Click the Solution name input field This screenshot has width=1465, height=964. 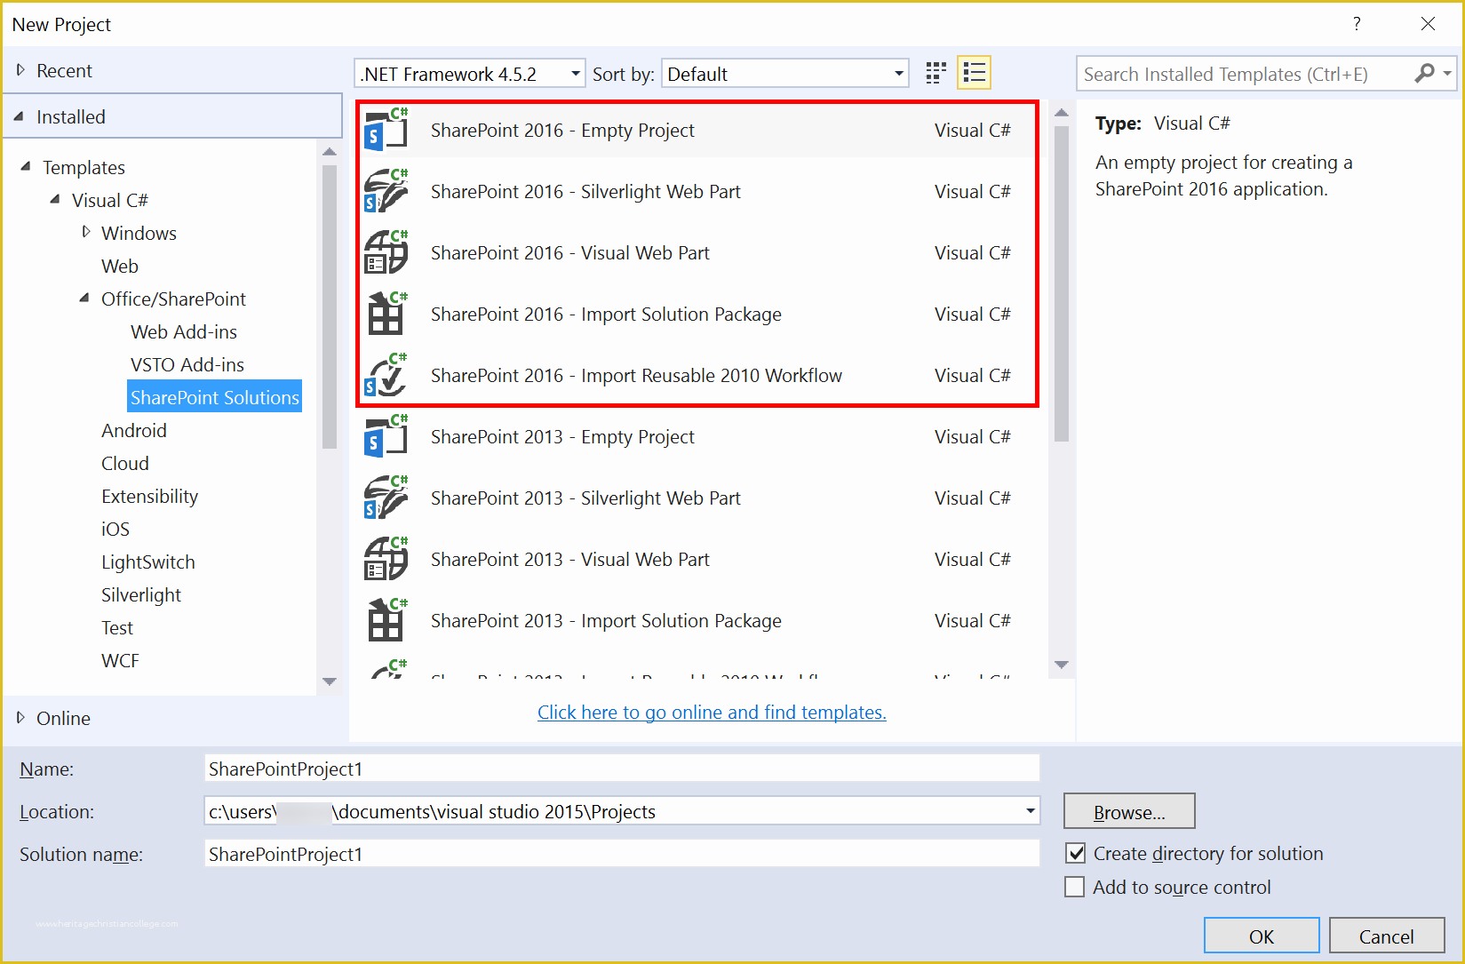tap(622, 854)
